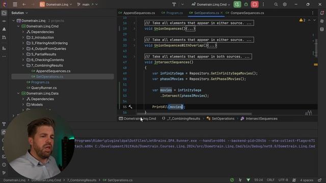Click the hammer quick-fix icon on line 55
Image resolution: width=326 pixels, height=183 pixels.
130,107
